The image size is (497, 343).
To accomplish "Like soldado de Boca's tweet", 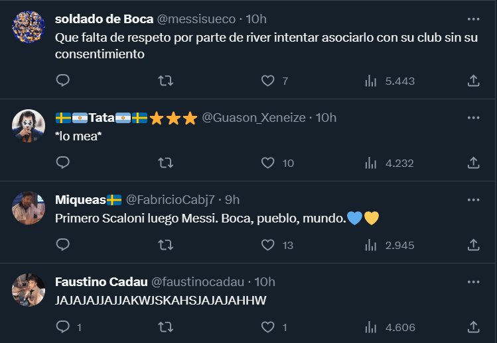I will click(267, 81).
